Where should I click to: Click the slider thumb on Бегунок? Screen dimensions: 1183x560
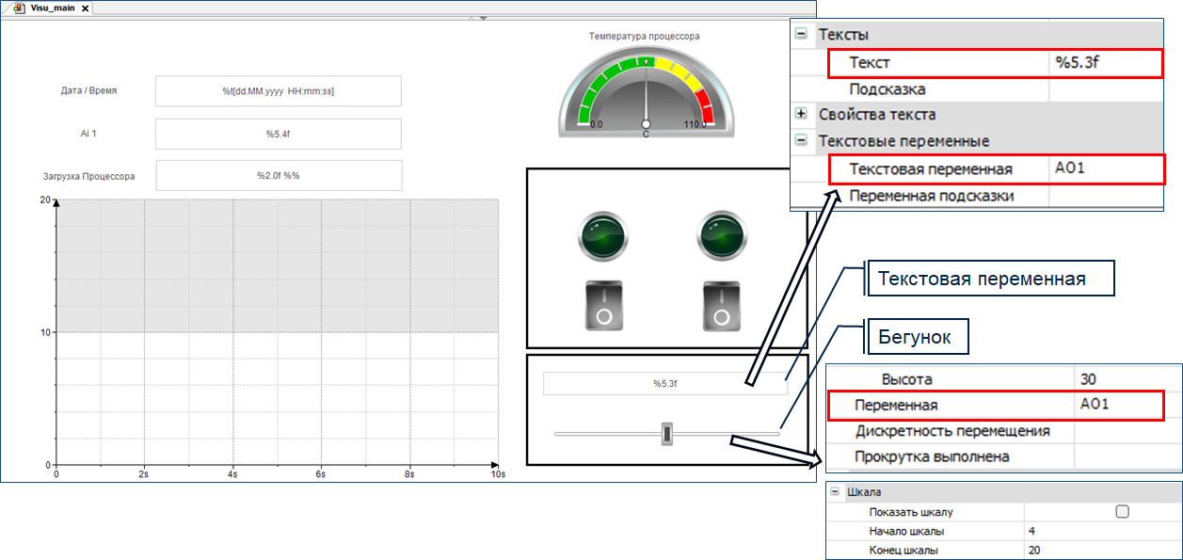[667, 433]
